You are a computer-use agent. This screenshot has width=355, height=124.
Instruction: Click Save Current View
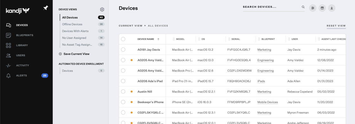click(x=76, y=54)
